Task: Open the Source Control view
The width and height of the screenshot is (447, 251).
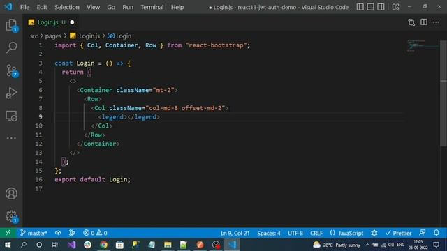Action: pos(11,70)
